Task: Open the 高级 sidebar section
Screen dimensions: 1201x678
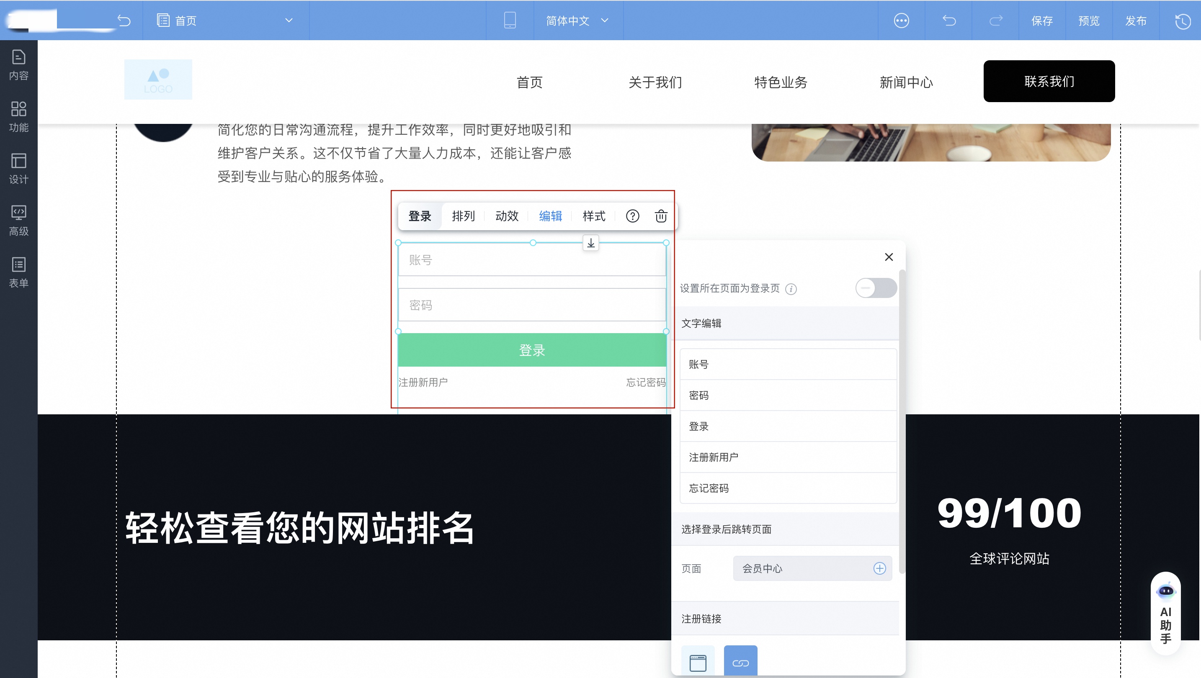Action: 19,219
